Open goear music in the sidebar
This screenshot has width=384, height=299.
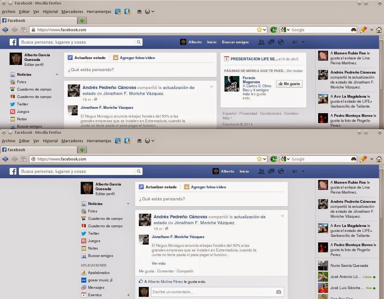97,280
